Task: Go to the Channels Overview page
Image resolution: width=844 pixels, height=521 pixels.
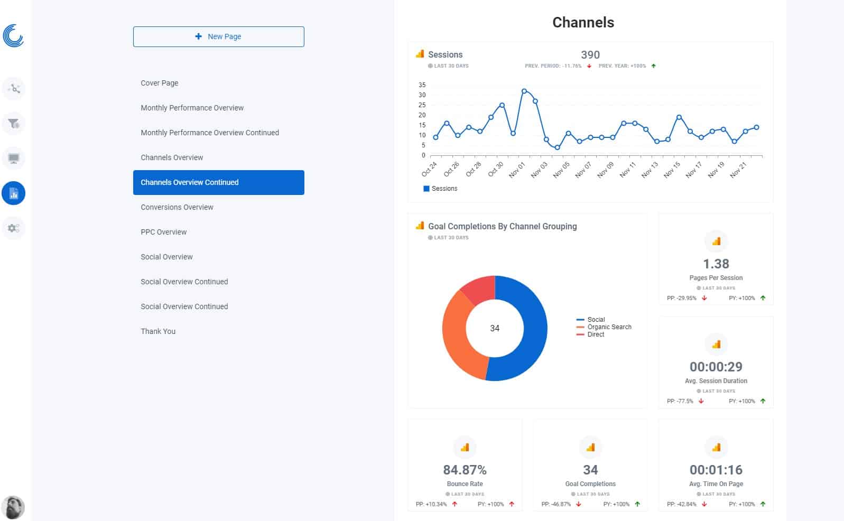Action: click(x=172, y=157)
